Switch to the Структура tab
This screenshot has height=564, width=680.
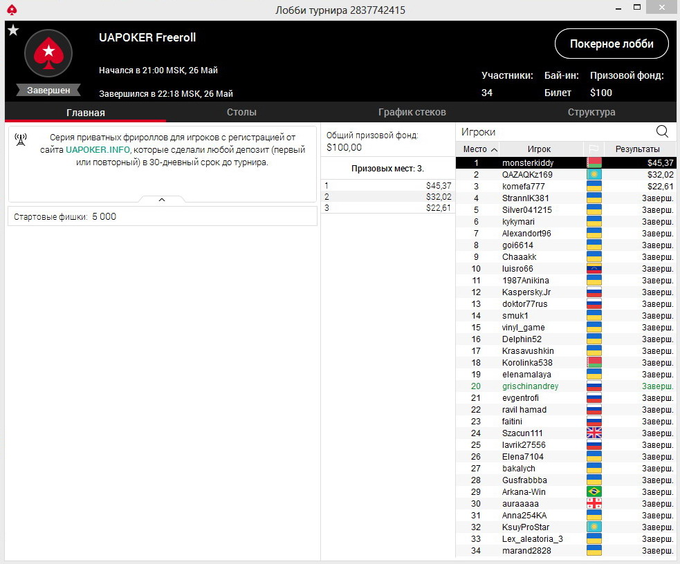coord(591,112)
